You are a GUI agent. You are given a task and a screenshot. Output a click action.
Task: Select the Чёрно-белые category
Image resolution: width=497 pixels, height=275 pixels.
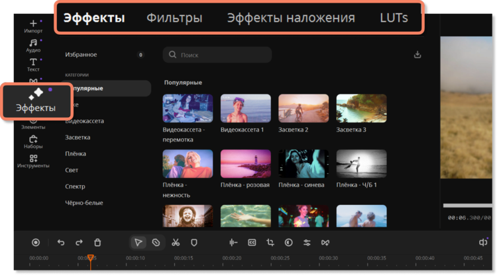[x=84, y=202]
